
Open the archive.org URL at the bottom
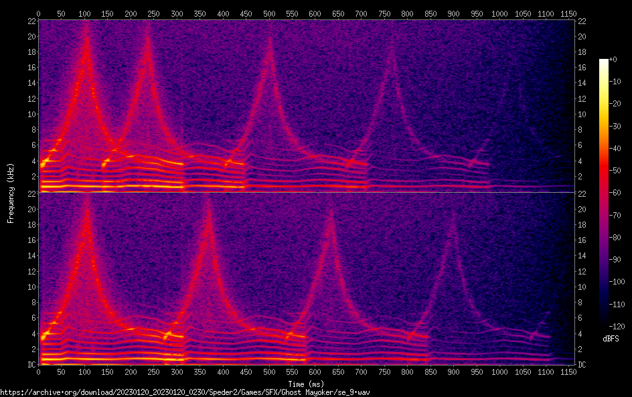[x=185, y=392]
